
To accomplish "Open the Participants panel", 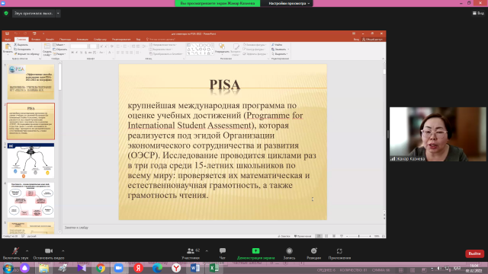I will (x=191, y=253).
